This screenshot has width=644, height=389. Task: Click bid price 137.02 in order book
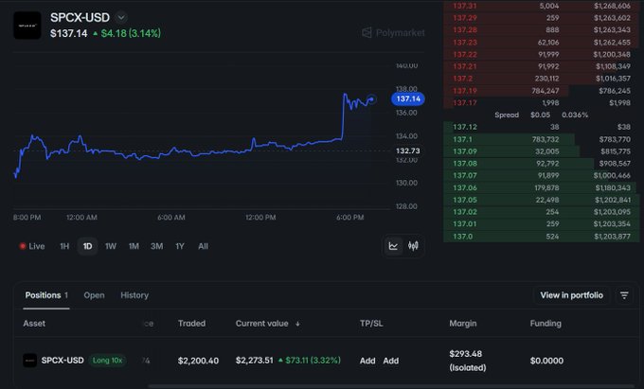click(x=464, y=212)
